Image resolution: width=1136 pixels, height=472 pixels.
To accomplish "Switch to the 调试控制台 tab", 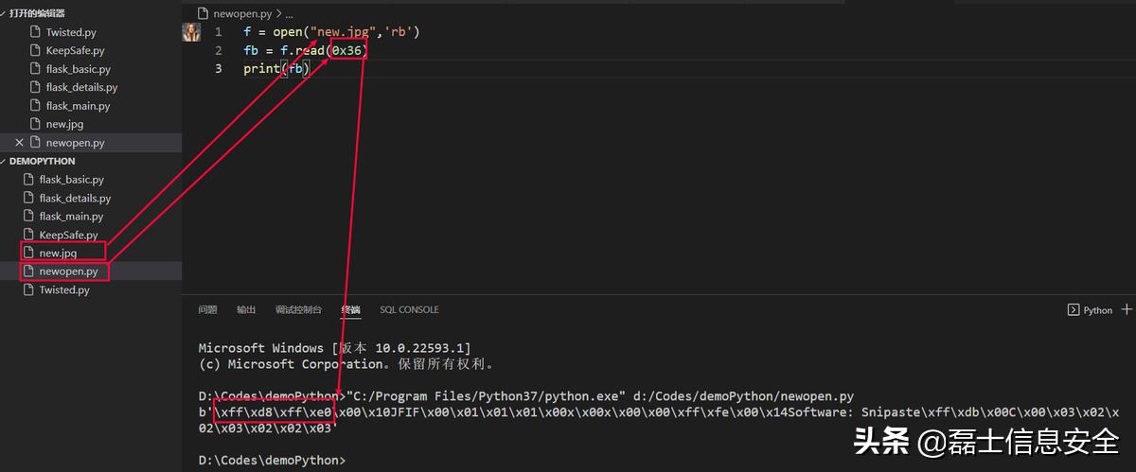I will coord(298,310).
